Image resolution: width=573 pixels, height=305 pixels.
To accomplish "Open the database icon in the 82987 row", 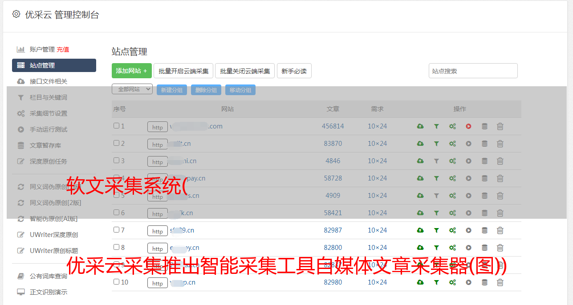I will [x=484, y=230].
